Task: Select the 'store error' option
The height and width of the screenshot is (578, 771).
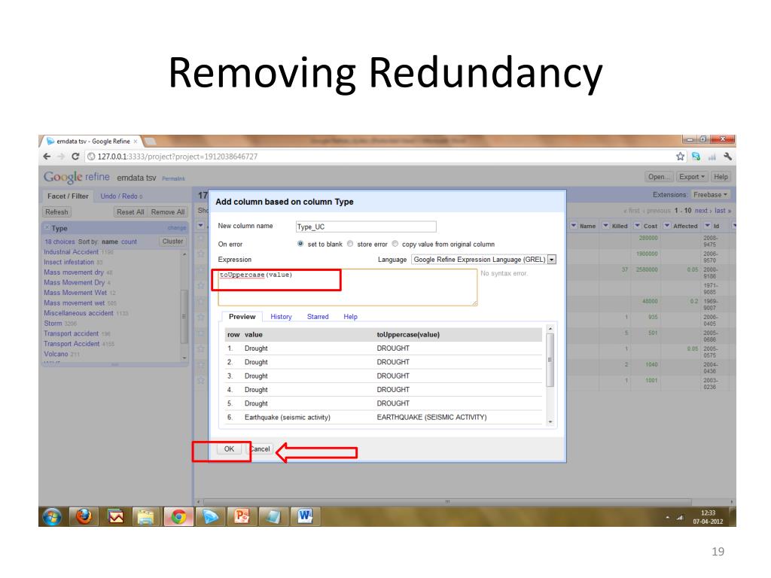Action: click(x=350, y=244)
